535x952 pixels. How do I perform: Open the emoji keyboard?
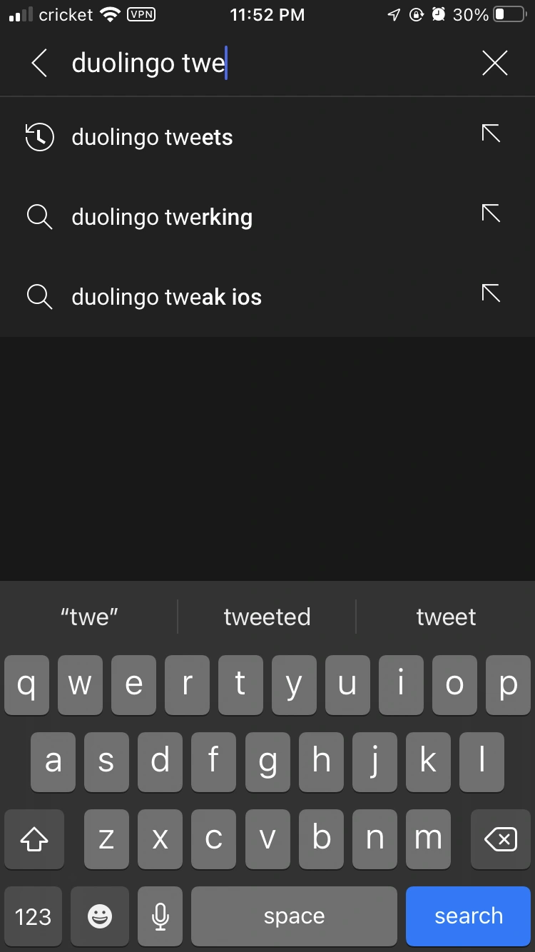[100, 916]
